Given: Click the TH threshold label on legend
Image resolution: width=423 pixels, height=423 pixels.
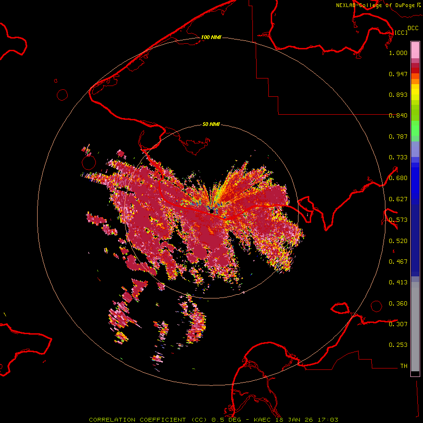Looking at the screenshot, I should (x=404, y=366).
